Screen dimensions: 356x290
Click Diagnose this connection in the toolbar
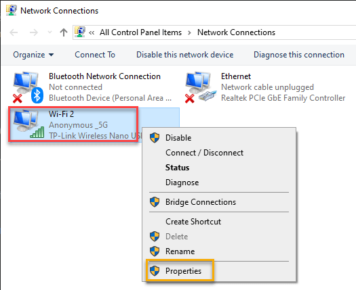coord(299,55)
